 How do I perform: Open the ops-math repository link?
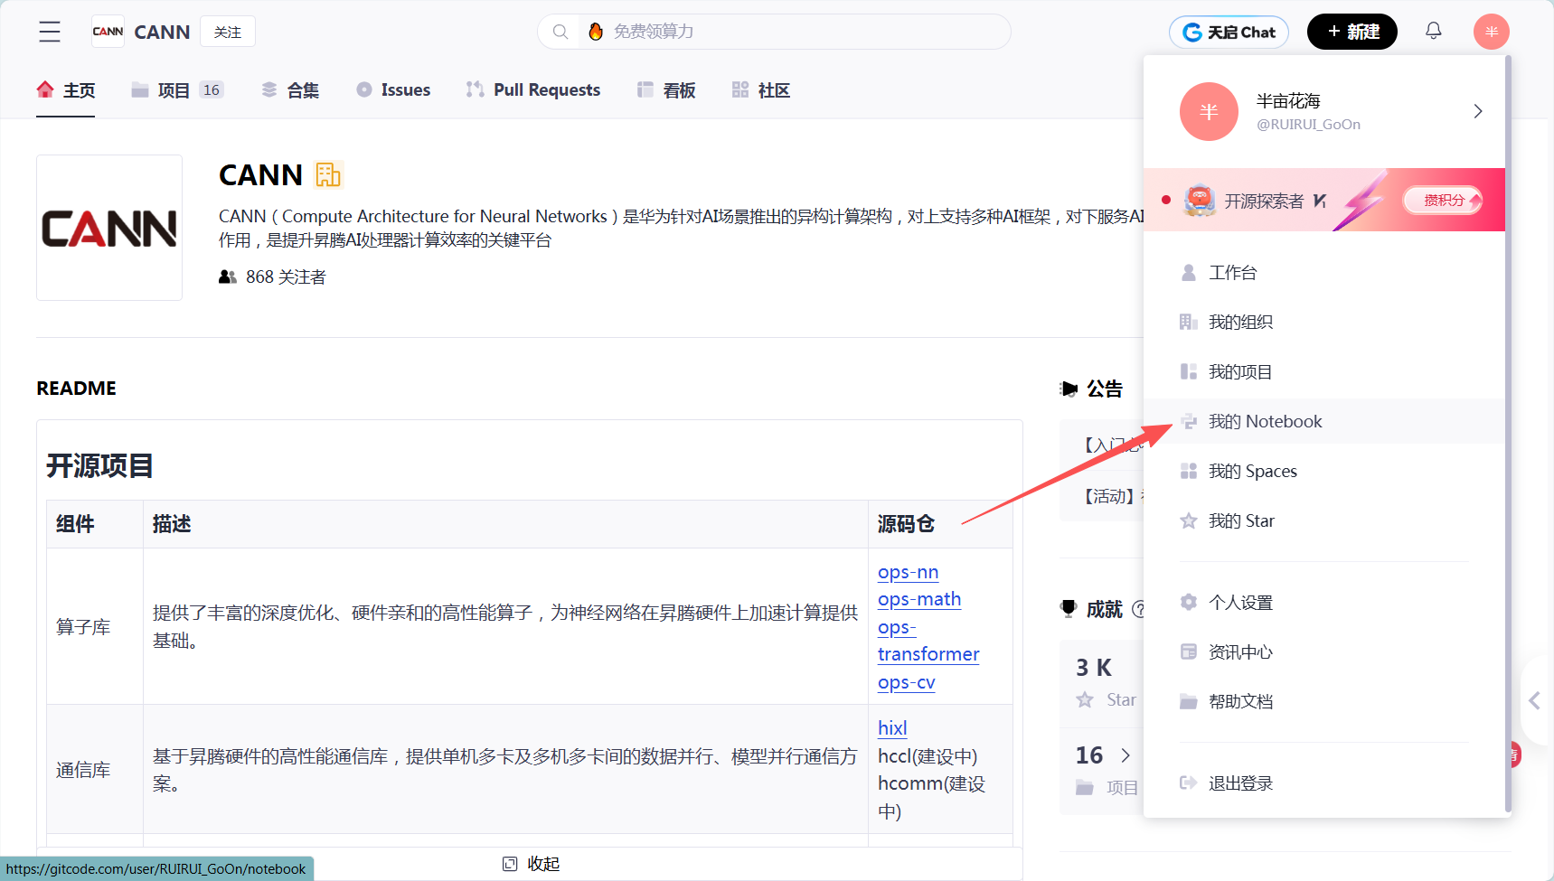pos(919,599)
